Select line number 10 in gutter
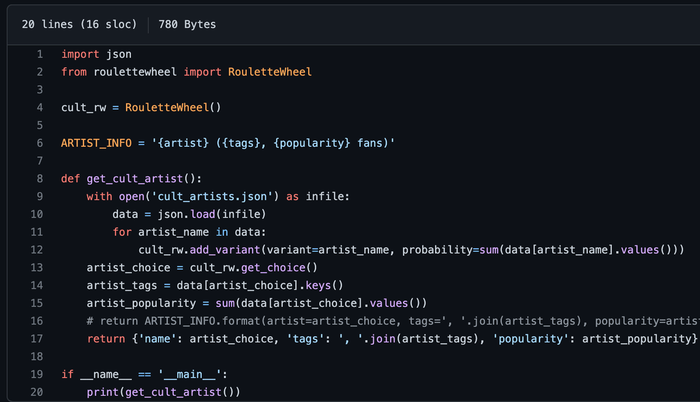The height and width of the screenshot is (402, 700). coord(36,214)
